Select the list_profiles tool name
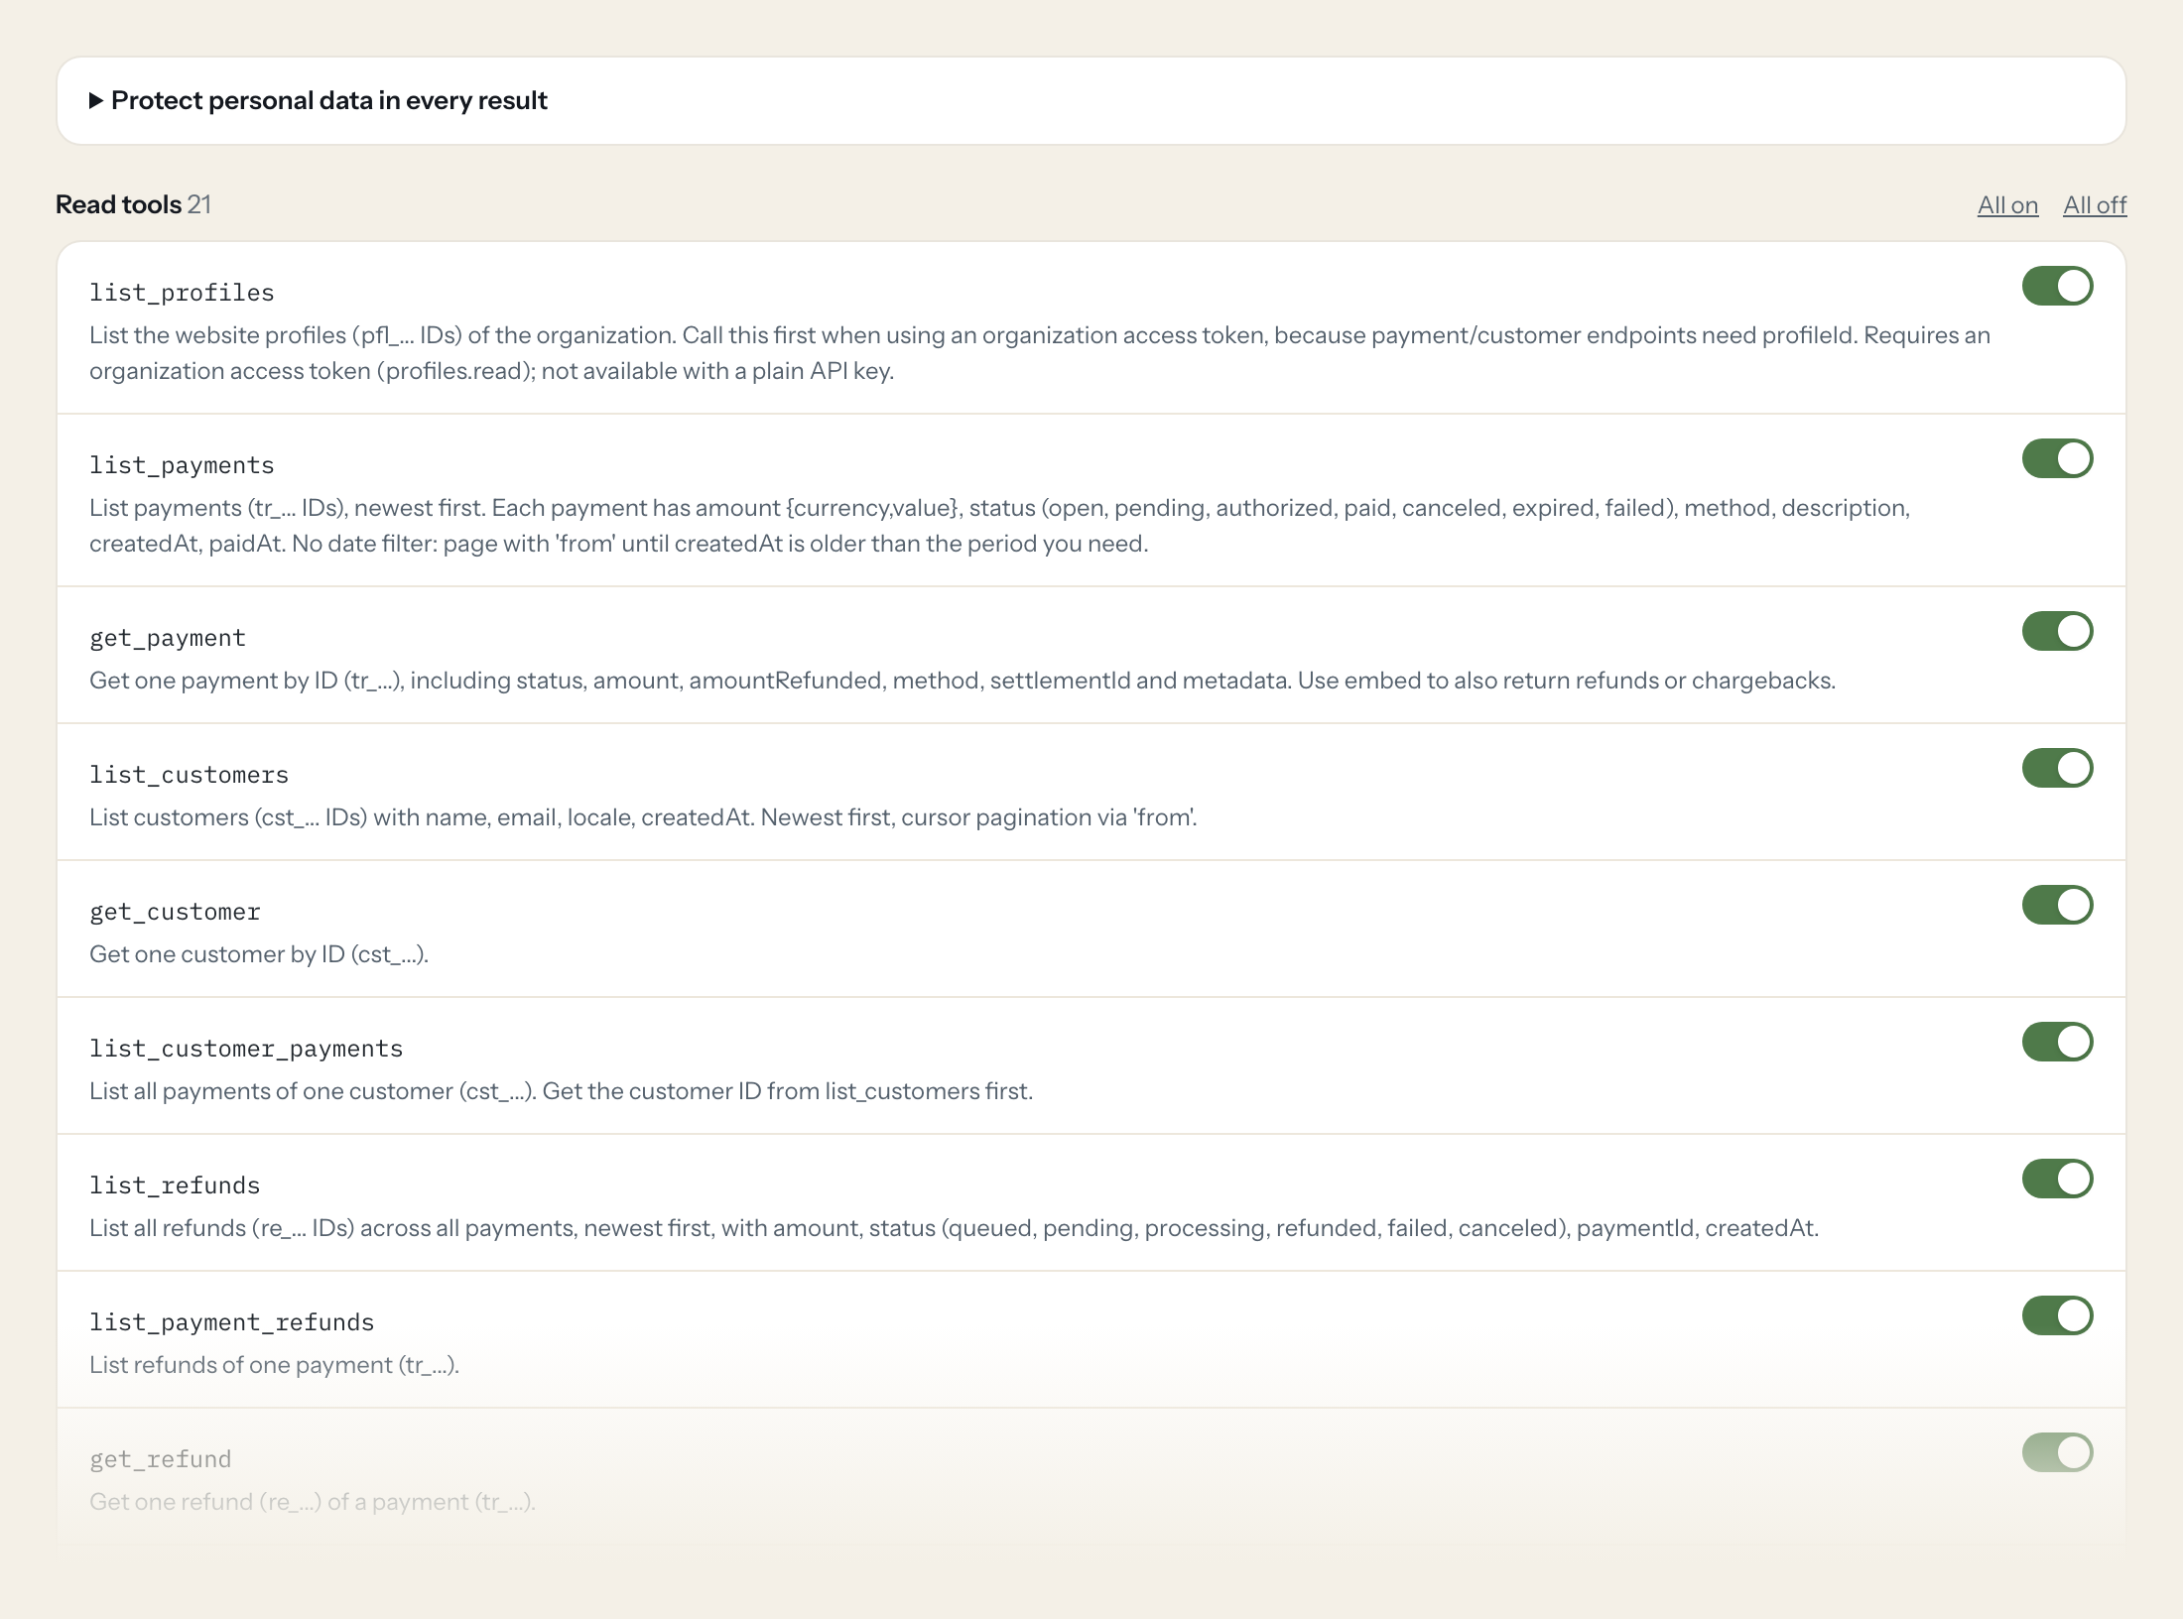 (182, 293)
